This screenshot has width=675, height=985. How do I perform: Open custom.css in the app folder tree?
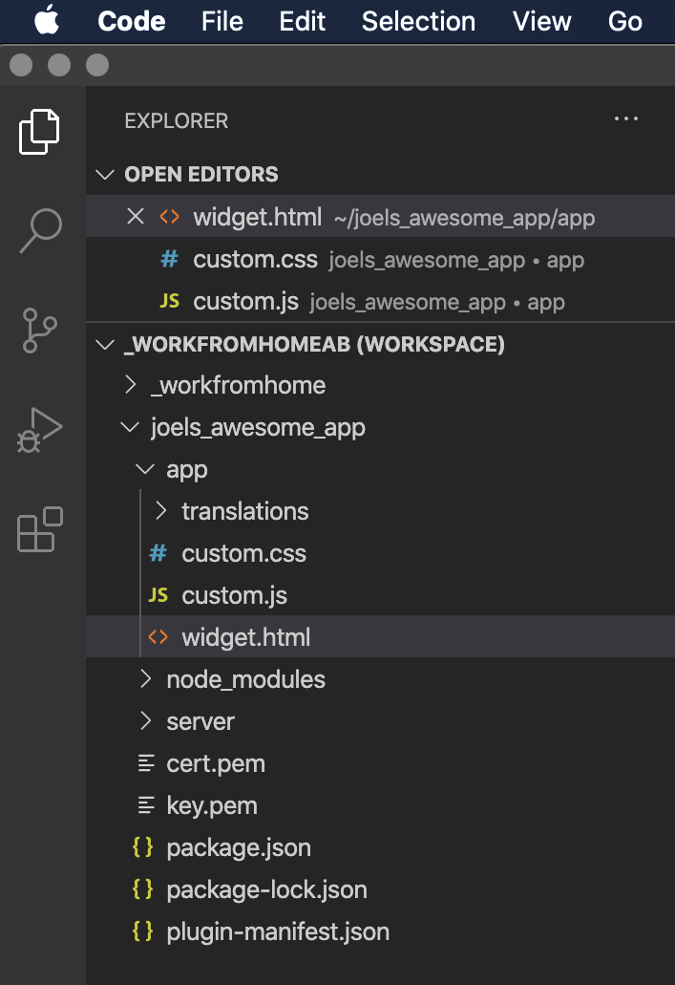[243, 553]
